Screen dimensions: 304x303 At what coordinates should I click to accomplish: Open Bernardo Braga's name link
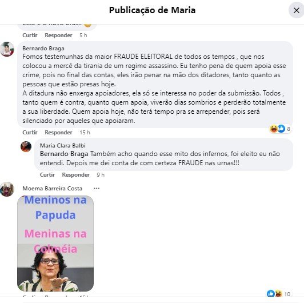43,48
